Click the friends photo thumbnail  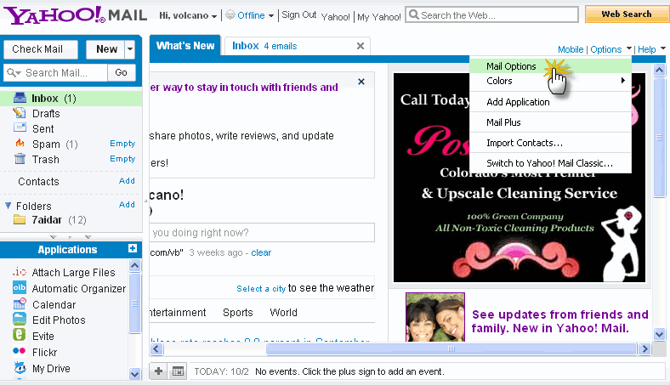pyautogui.click(x=435, y=317)
